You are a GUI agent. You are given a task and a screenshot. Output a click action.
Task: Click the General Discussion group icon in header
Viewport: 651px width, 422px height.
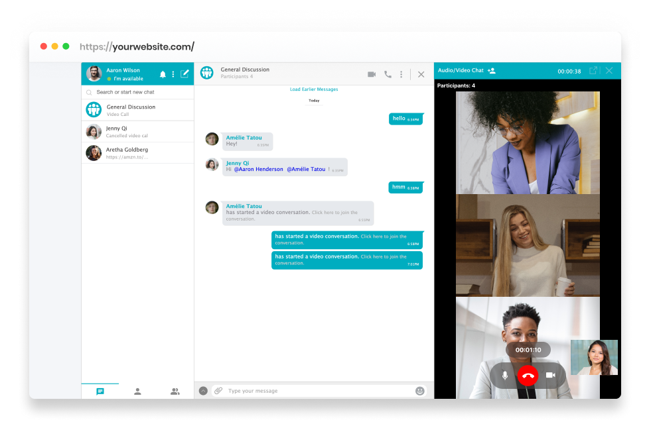coord(207,73)
